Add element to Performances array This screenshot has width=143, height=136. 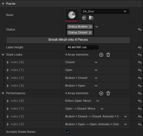pyautogui.click(x=101, y=93)
